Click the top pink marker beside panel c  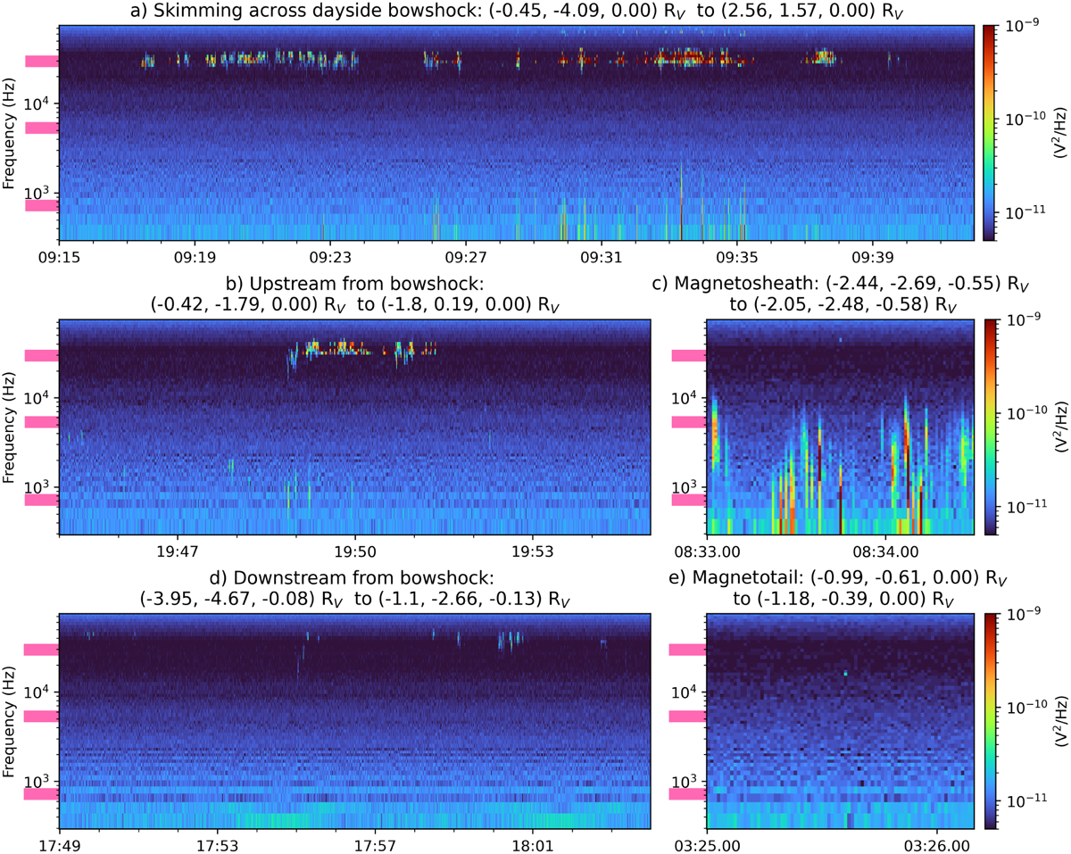(688, 355)
